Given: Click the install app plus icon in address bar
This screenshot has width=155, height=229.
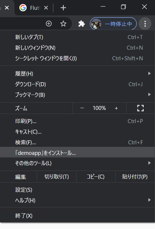Looking at the screenshot, I should click(x=49, y=24).
